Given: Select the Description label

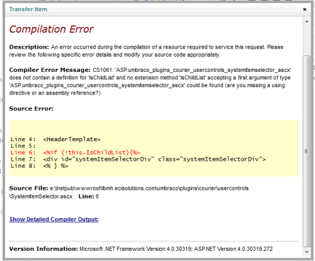Looking at the screenshot, I should 29,47.
